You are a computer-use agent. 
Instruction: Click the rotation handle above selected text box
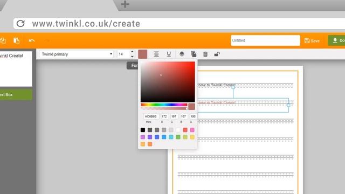[233, 87]
